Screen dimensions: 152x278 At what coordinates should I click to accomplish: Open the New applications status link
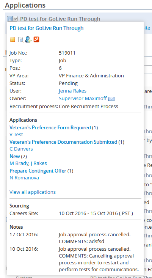[15, 157]
